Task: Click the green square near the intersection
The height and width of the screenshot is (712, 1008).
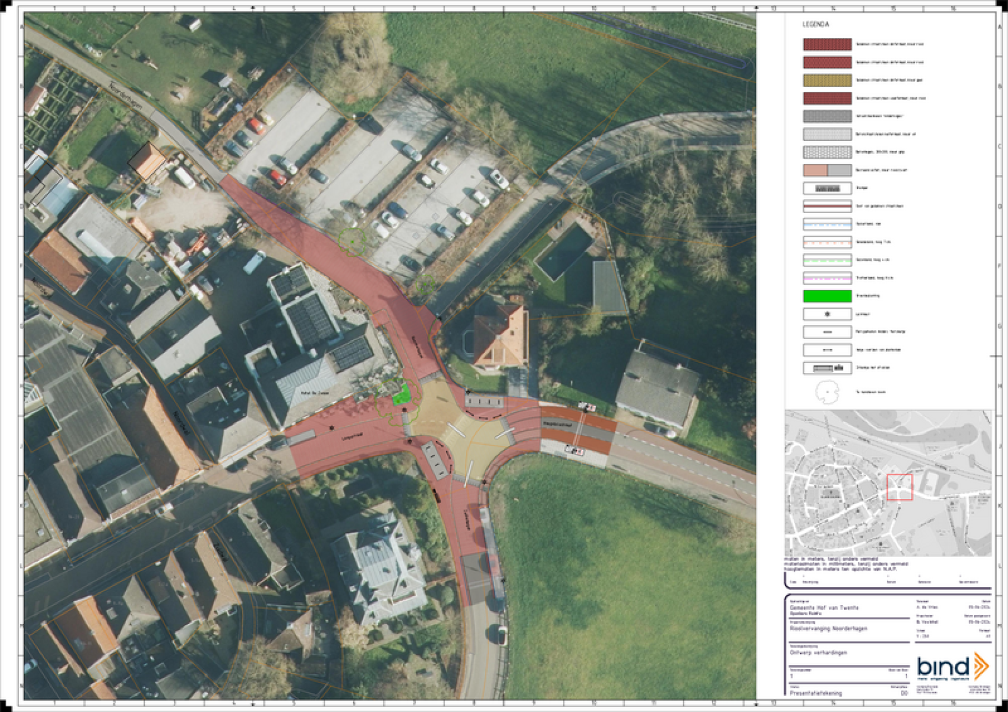Action: 401,394
